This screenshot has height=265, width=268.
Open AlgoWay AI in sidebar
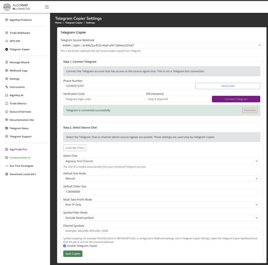click(17, 95)
